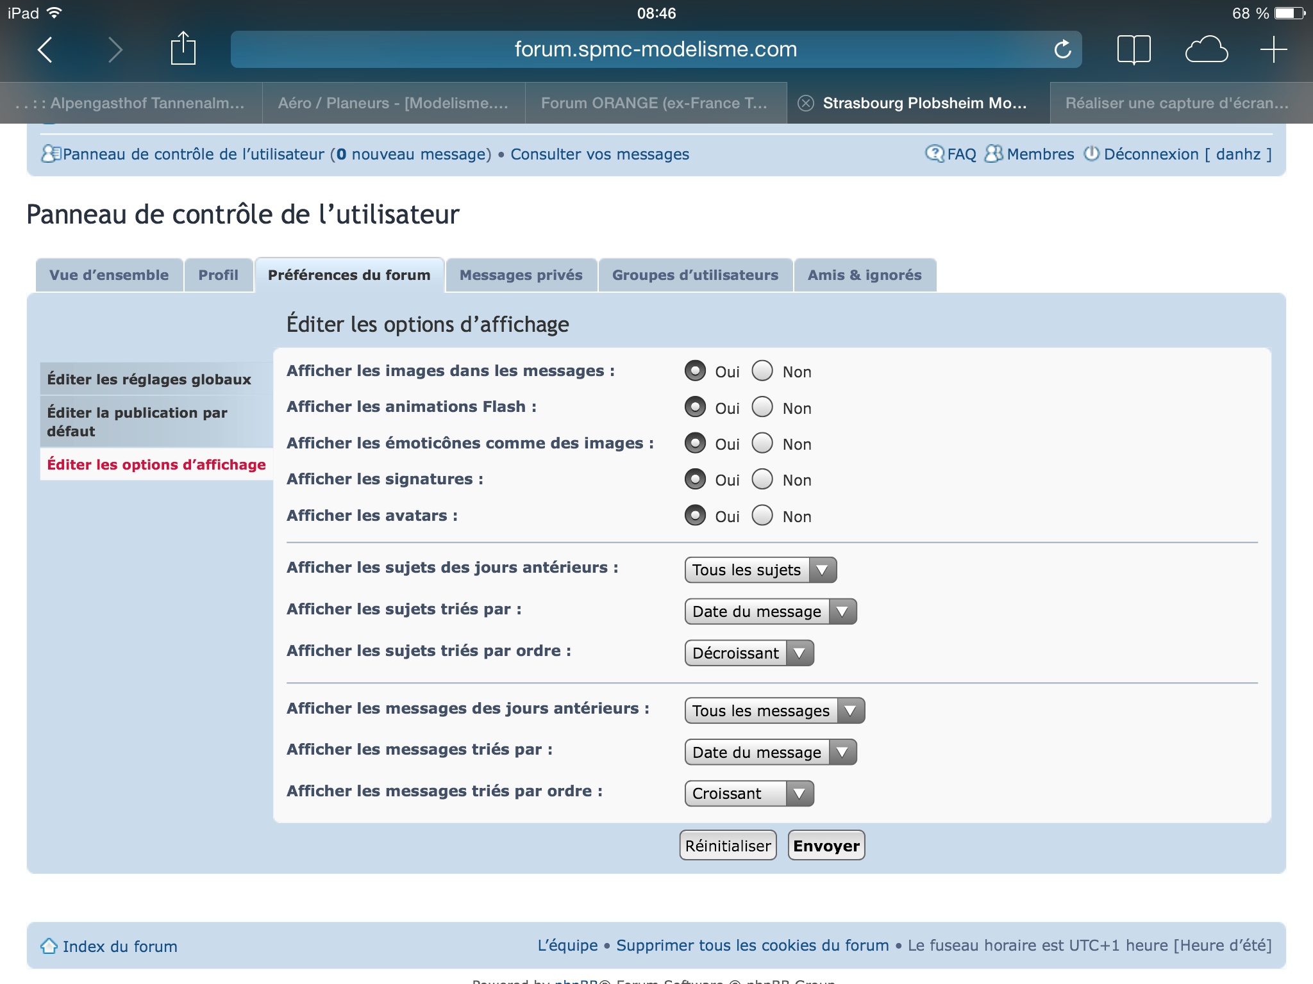Click the FAQ help icon

click(x=935, y=154)
